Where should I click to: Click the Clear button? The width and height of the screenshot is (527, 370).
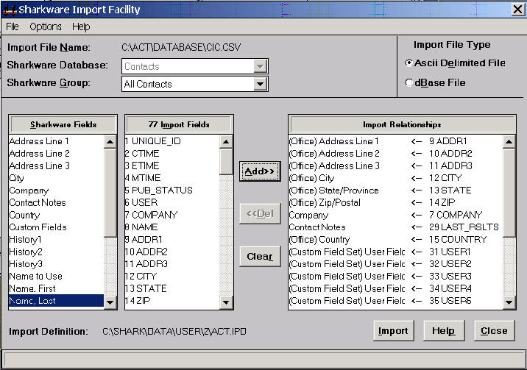point(260,256)
